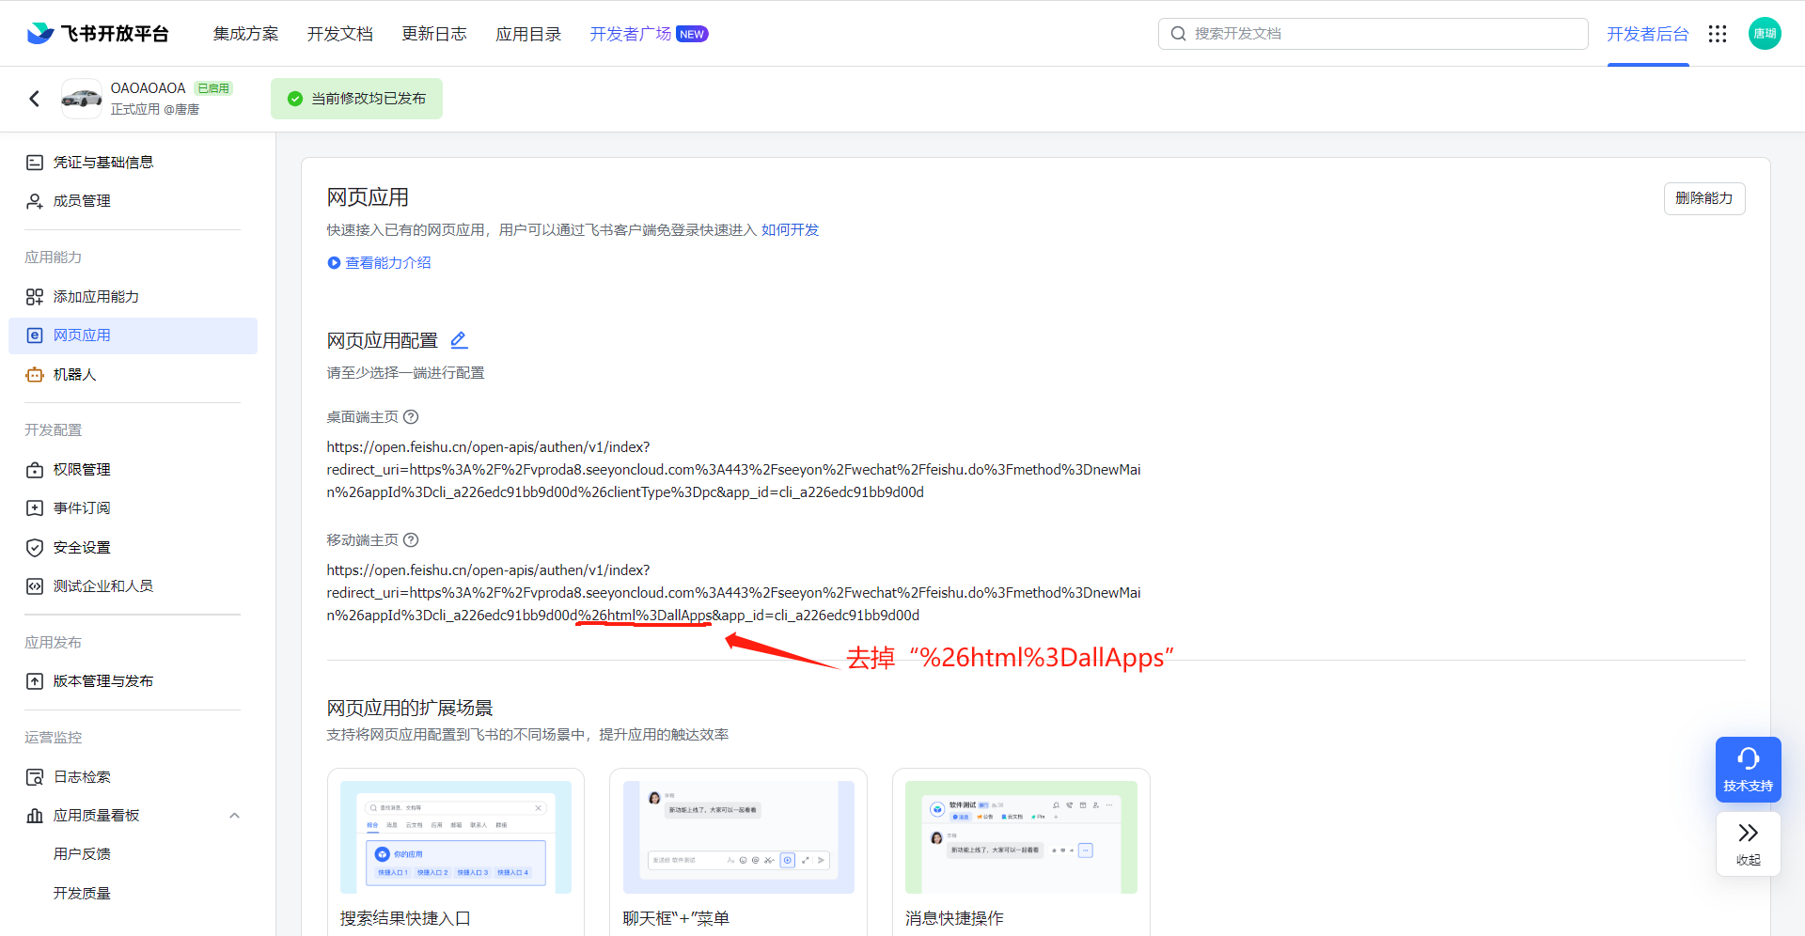Image resolution: width=1805 pixels, height=936 pixels.
Task: Click the 凭证与基础信息 sidebar icon
Action: click(x=35, y=163)
